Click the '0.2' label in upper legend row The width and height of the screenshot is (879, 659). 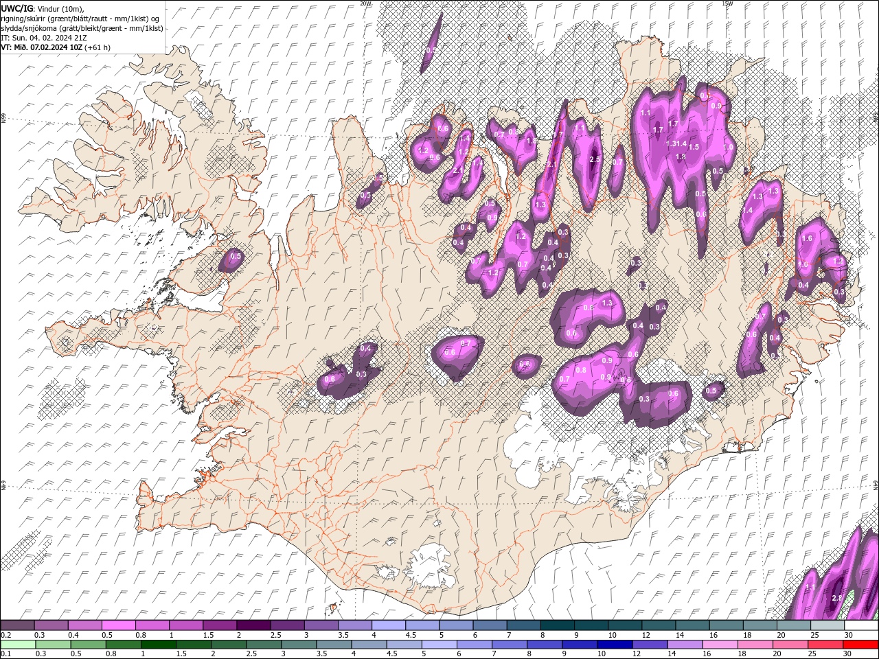(5, 635)
